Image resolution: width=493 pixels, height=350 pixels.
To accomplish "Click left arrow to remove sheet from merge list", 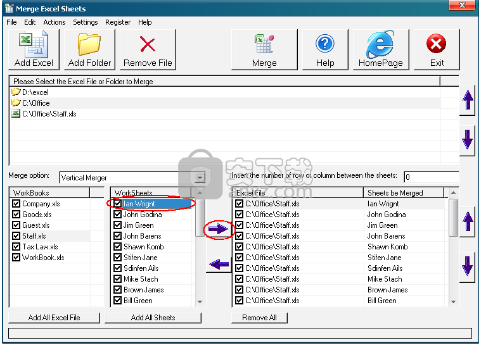I will pyautogui.click(x=219, y=265).
